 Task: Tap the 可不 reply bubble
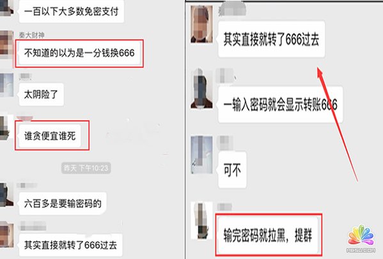pyautogui.click(x=232, y=170)
